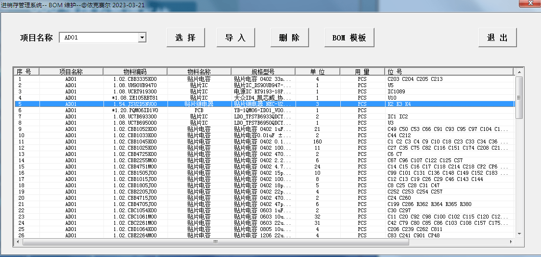The image size is (541, 257).
Task: Select row with code 1.02.CBB1015J00
Action: point(264,179)
